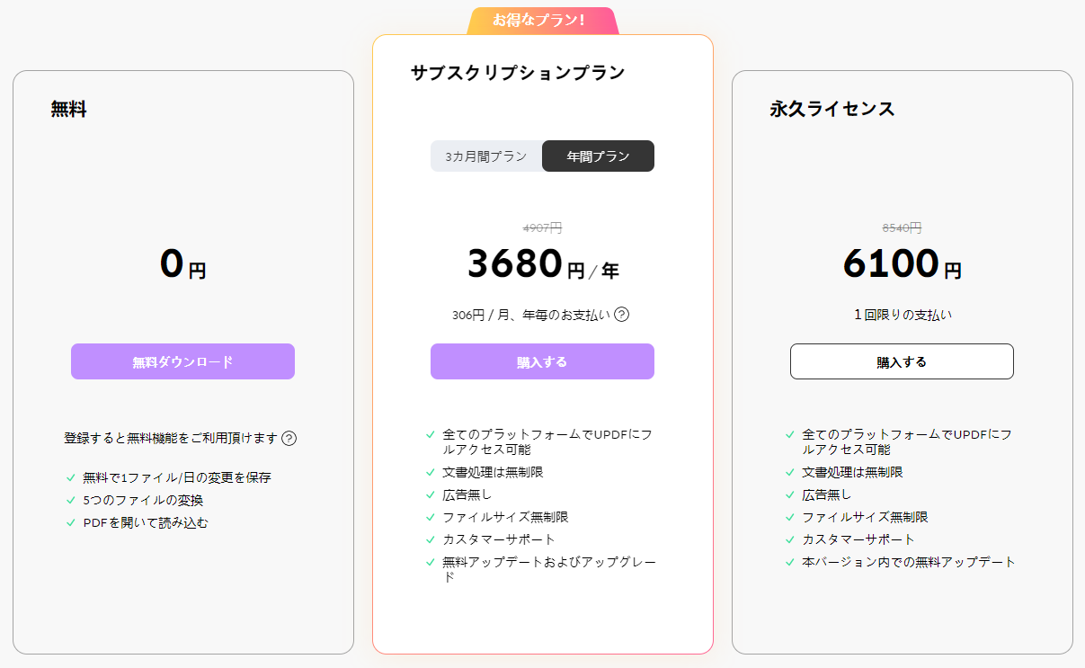Click the strikethrough 8540円 original price
1085x668 pixels.
[x=902, y=228]
